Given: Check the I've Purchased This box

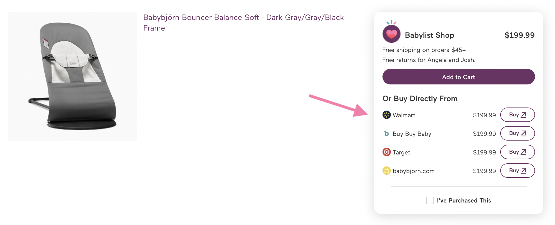Looking at the screenshot, I should (430, 200).
